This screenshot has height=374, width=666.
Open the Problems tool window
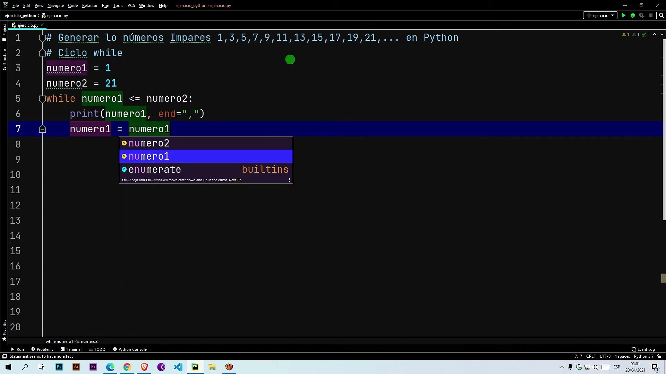click(x=42, y=349)
